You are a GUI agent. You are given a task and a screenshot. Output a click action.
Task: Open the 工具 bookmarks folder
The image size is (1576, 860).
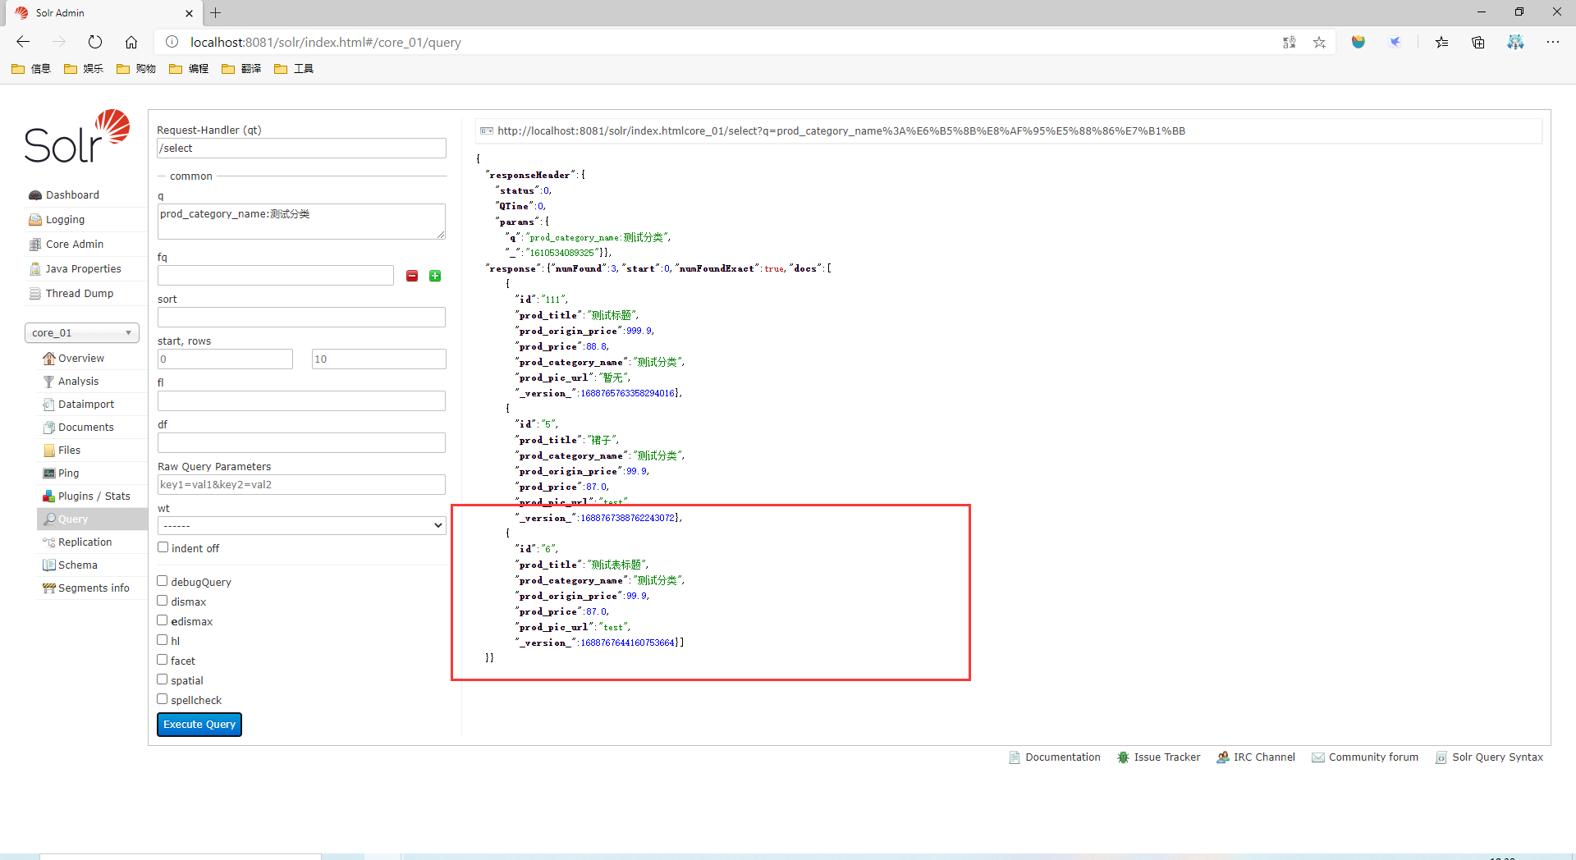pyautogui.click(x=294, y=69)
